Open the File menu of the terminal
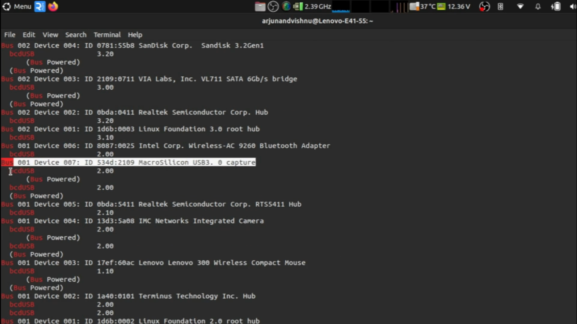Screen dimensions: 577x324 [9, 35]
